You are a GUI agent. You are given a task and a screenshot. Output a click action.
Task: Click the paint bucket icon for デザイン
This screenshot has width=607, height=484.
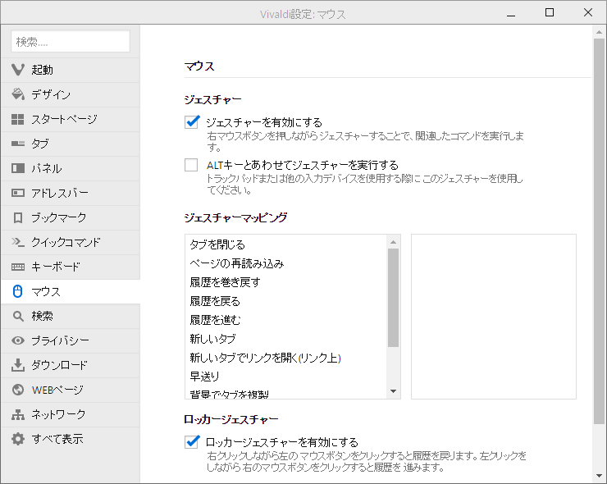pos(18,94)
